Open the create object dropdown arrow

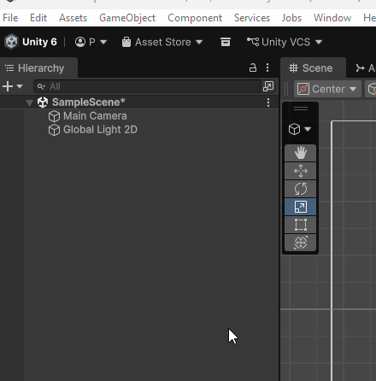[20, 86]
